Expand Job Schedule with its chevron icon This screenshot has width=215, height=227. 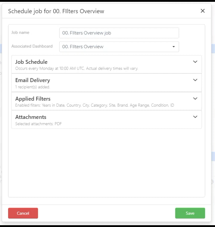click(x=195, y=62)
